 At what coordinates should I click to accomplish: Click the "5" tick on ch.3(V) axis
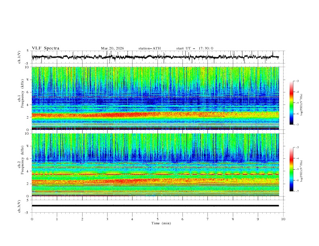[28, 200]
